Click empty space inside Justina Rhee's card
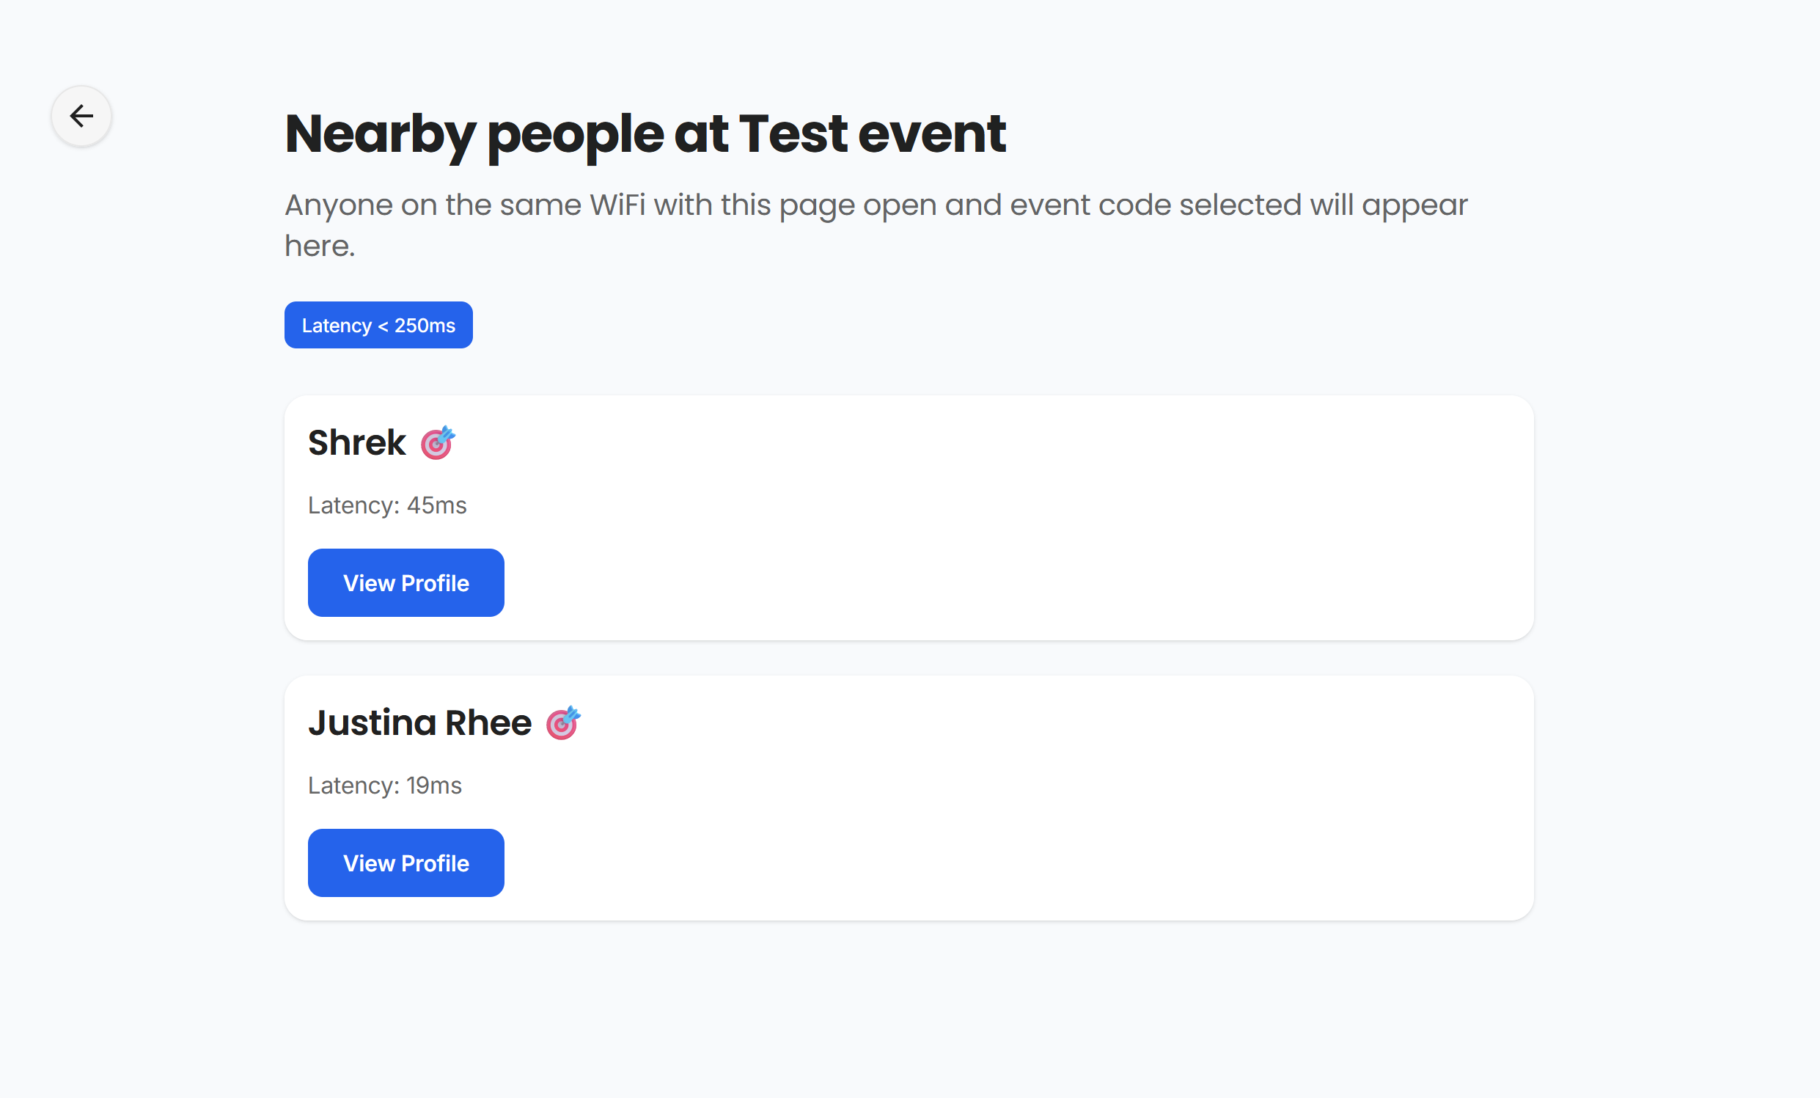The width and height of the screenshot is (1820, 1098). (x=1034, y=798)
